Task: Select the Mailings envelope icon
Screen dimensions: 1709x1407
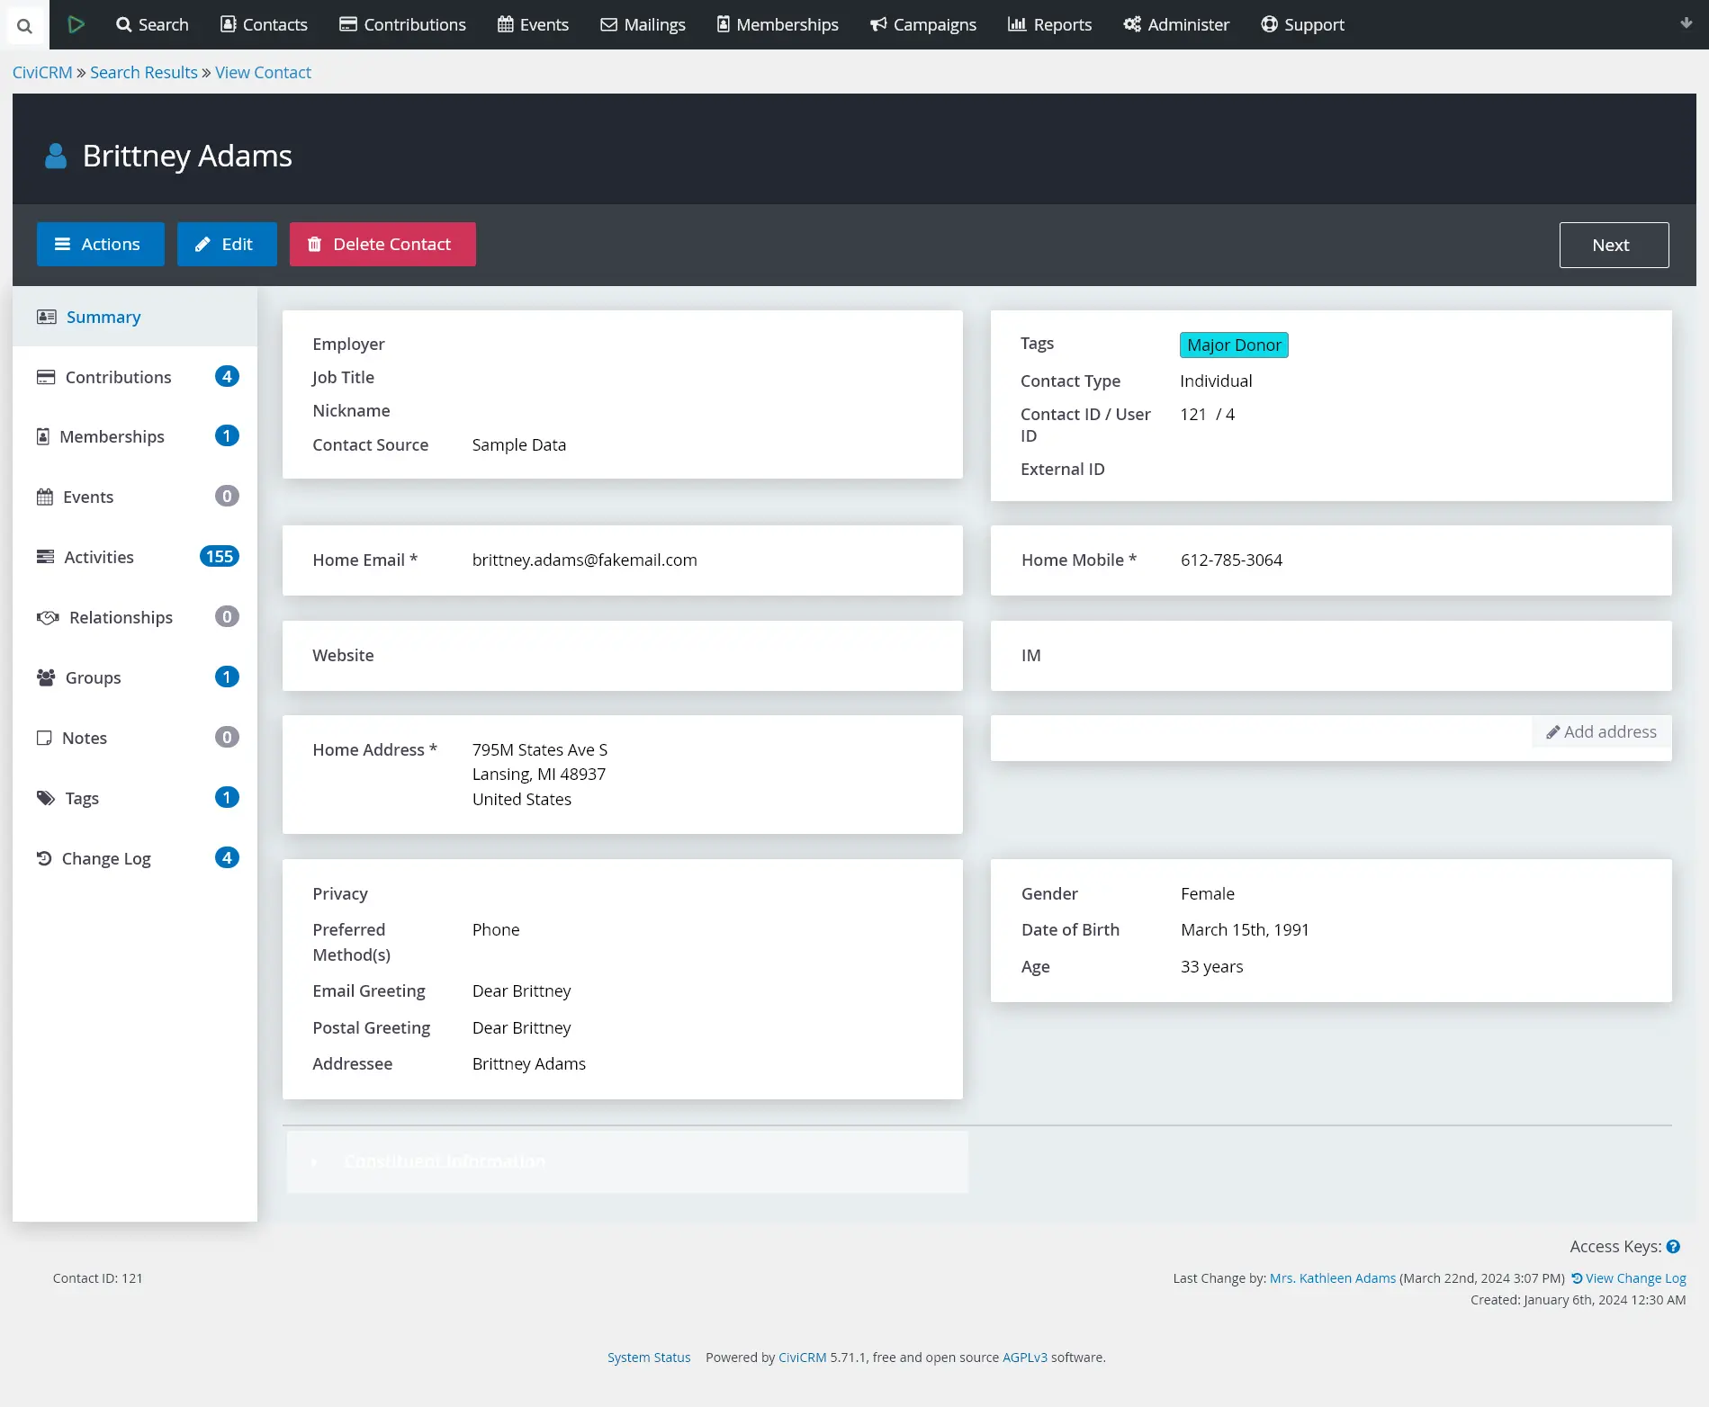Action: click(609, 24)
